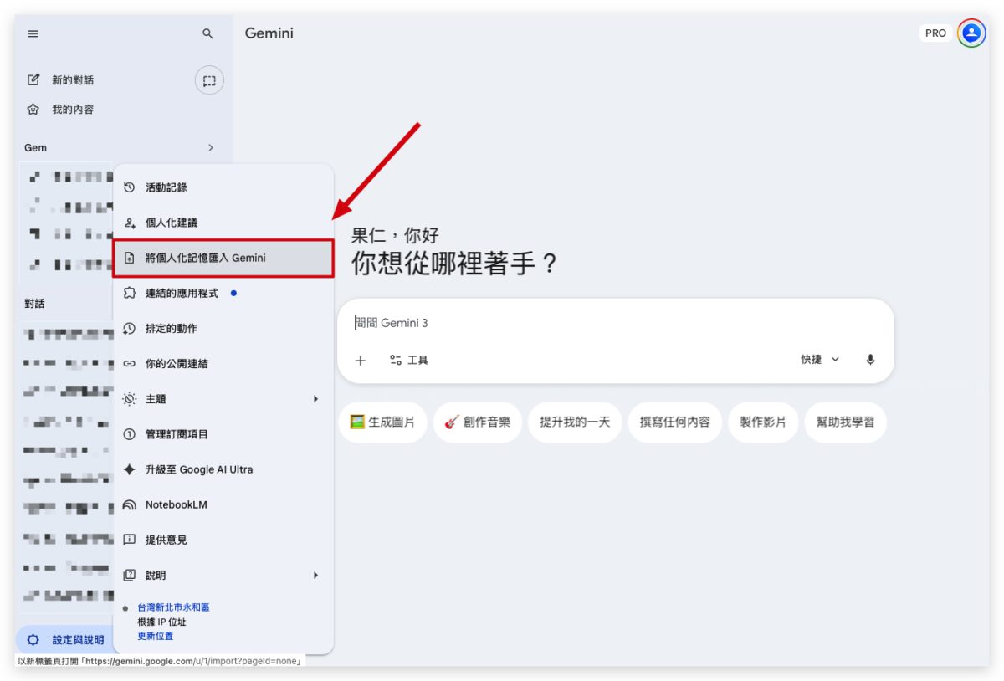The image size is (1004, 681).
Task: Click the PRO badge button
Action: (x=935, y=33)
